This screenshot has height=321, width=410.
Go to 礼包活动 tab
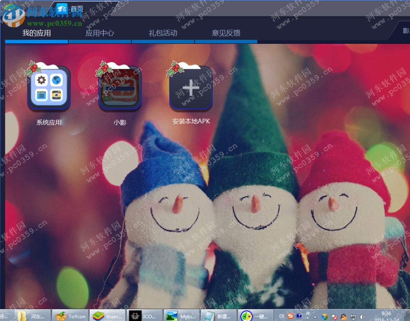tap(163, 33)
